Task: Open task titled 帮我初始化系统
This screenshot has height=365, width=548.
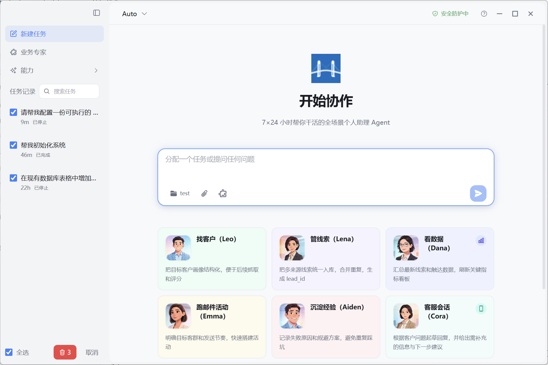Action: click(x=43, y=145)
